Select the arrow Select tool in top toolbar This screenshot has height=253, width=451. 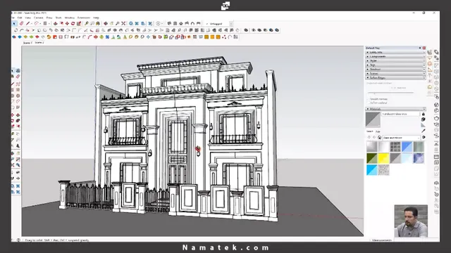tap(14, 23)
